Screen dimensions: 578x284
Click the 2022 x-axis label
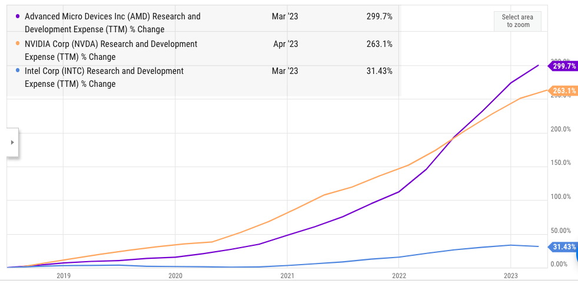coord(398,276)
